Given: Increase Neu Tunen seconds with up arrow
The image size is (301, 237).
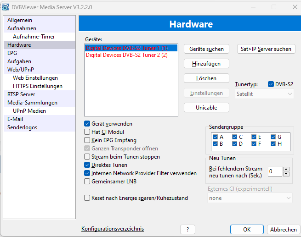Looking at the screenshot, I should coord(286,169).
